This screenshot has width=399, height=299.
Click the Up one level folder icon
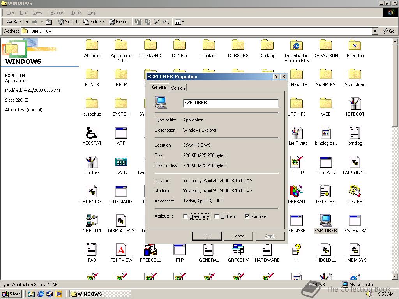(x=49, y=22)
